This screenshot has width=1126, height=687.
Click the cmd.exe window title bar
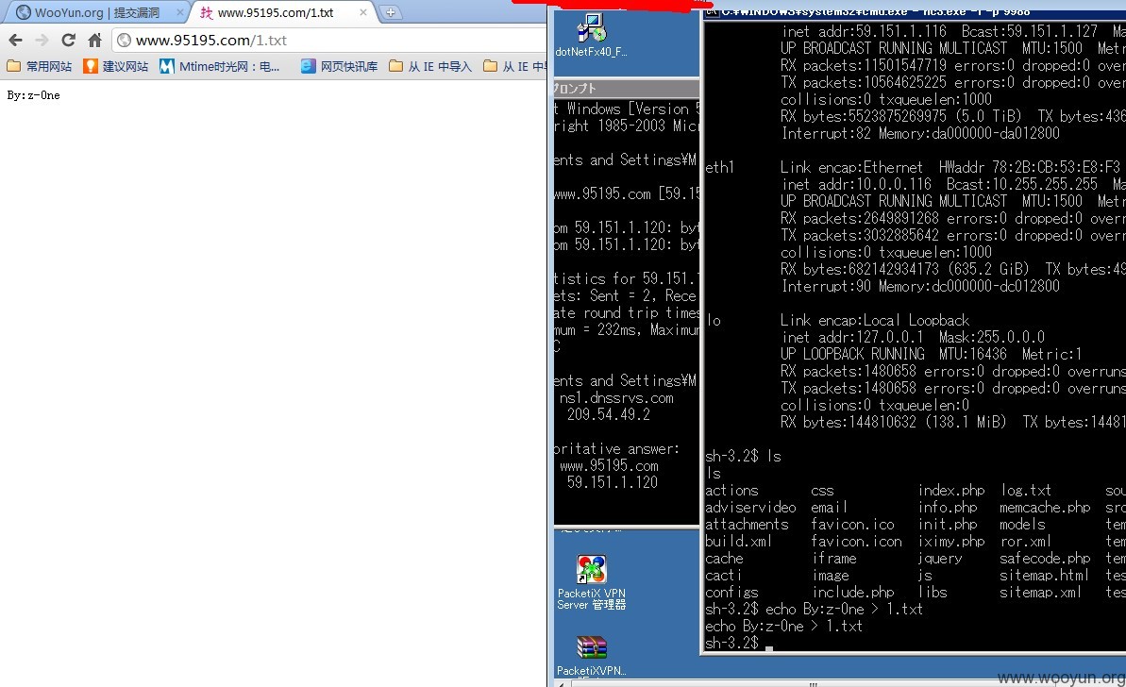(x=914, y=11)
